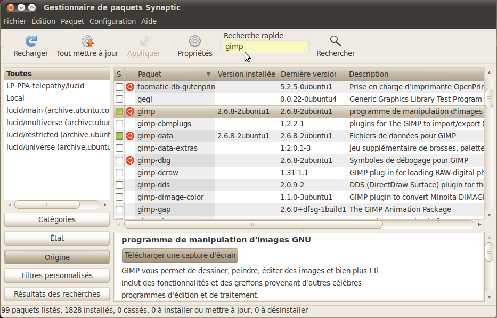The image size is (497, 318).
Task: Click gegl version 0.0.22-0ubuntu4
Action: [308, 99]
